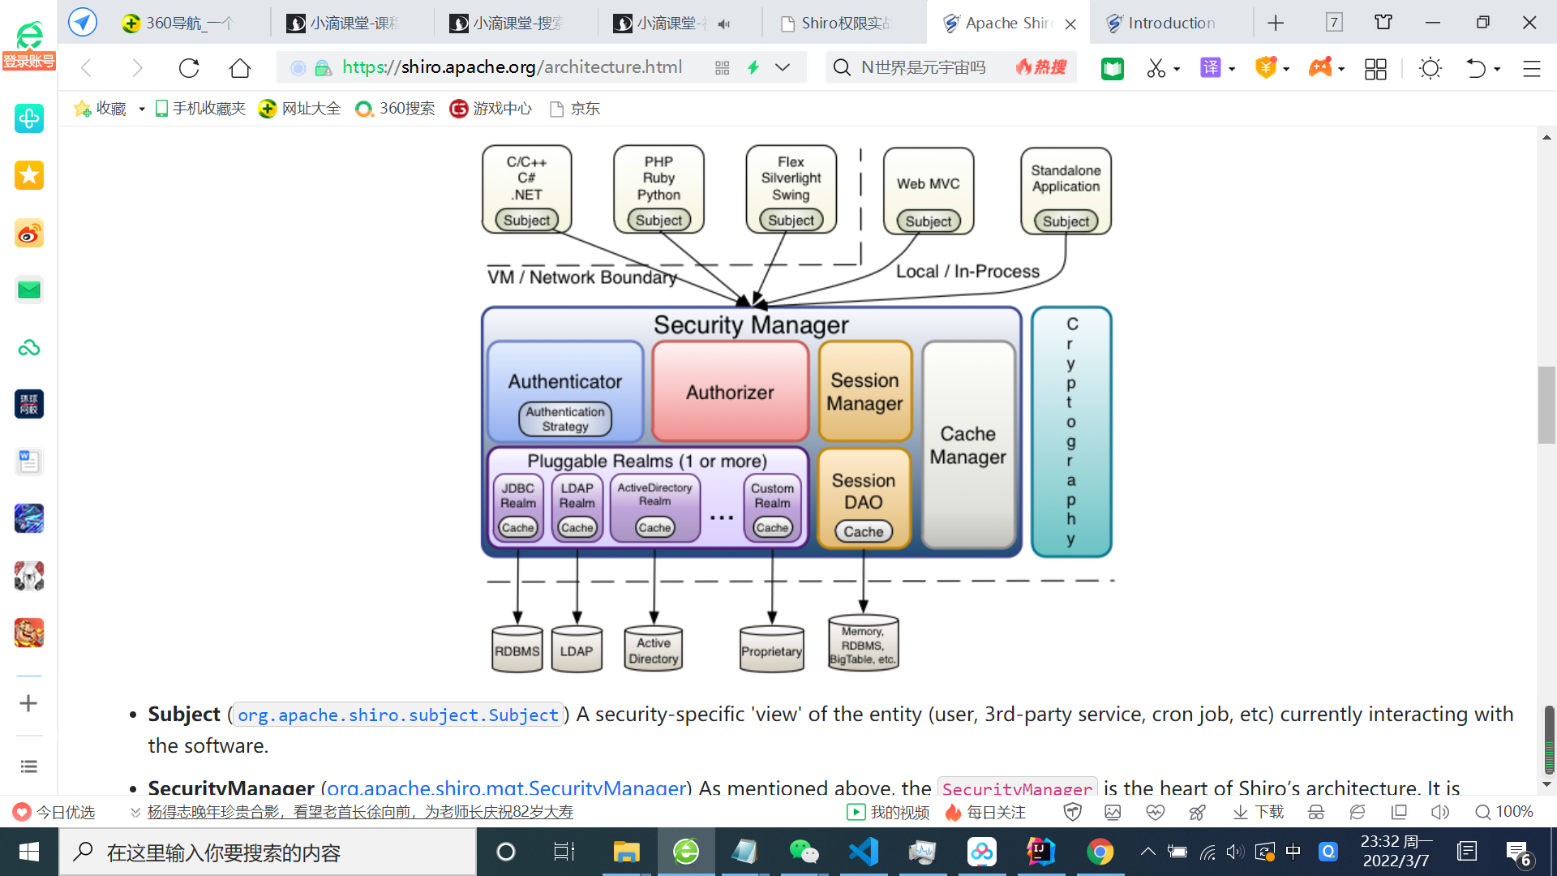Reload the current page
Screen dimensions: 1557x876
tap(189, 68)
